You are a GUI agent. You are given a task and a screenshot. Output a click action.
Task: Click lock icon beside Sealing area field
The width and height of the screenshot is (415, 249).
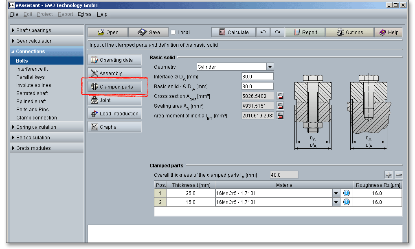click(x=280, y=106)
